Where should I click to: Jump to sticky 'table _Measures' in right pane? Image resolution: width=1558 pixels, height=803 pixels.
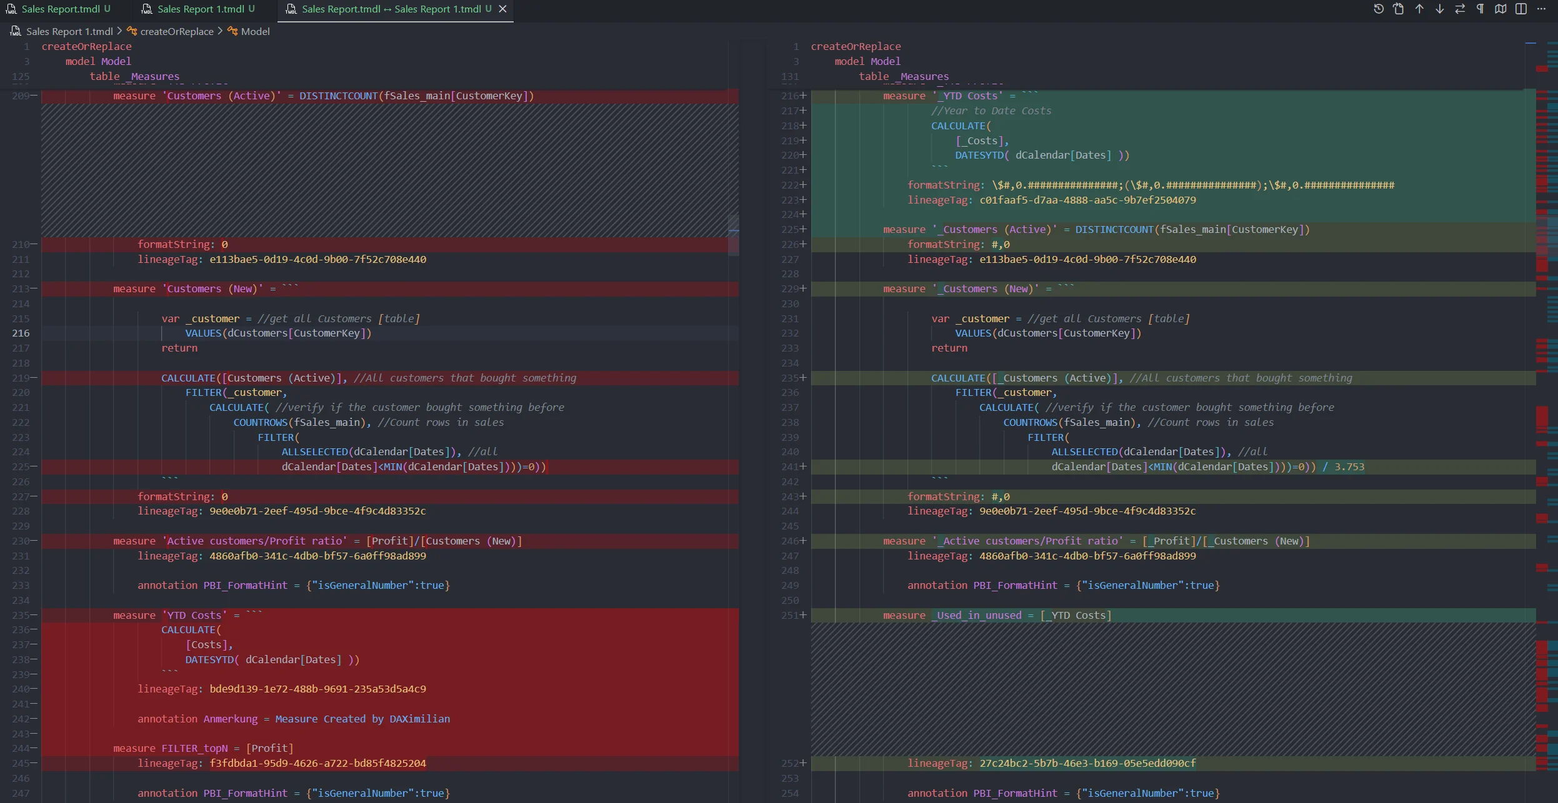click(904, 76)
